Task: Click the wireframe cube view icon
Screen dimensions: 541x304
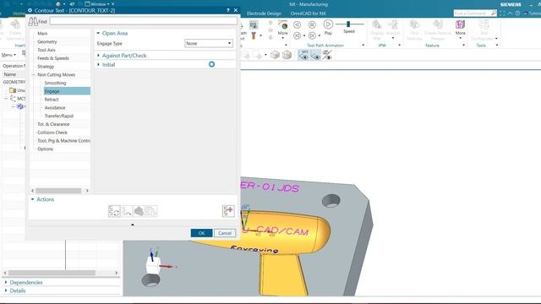Action: click(x=287, y=55)
